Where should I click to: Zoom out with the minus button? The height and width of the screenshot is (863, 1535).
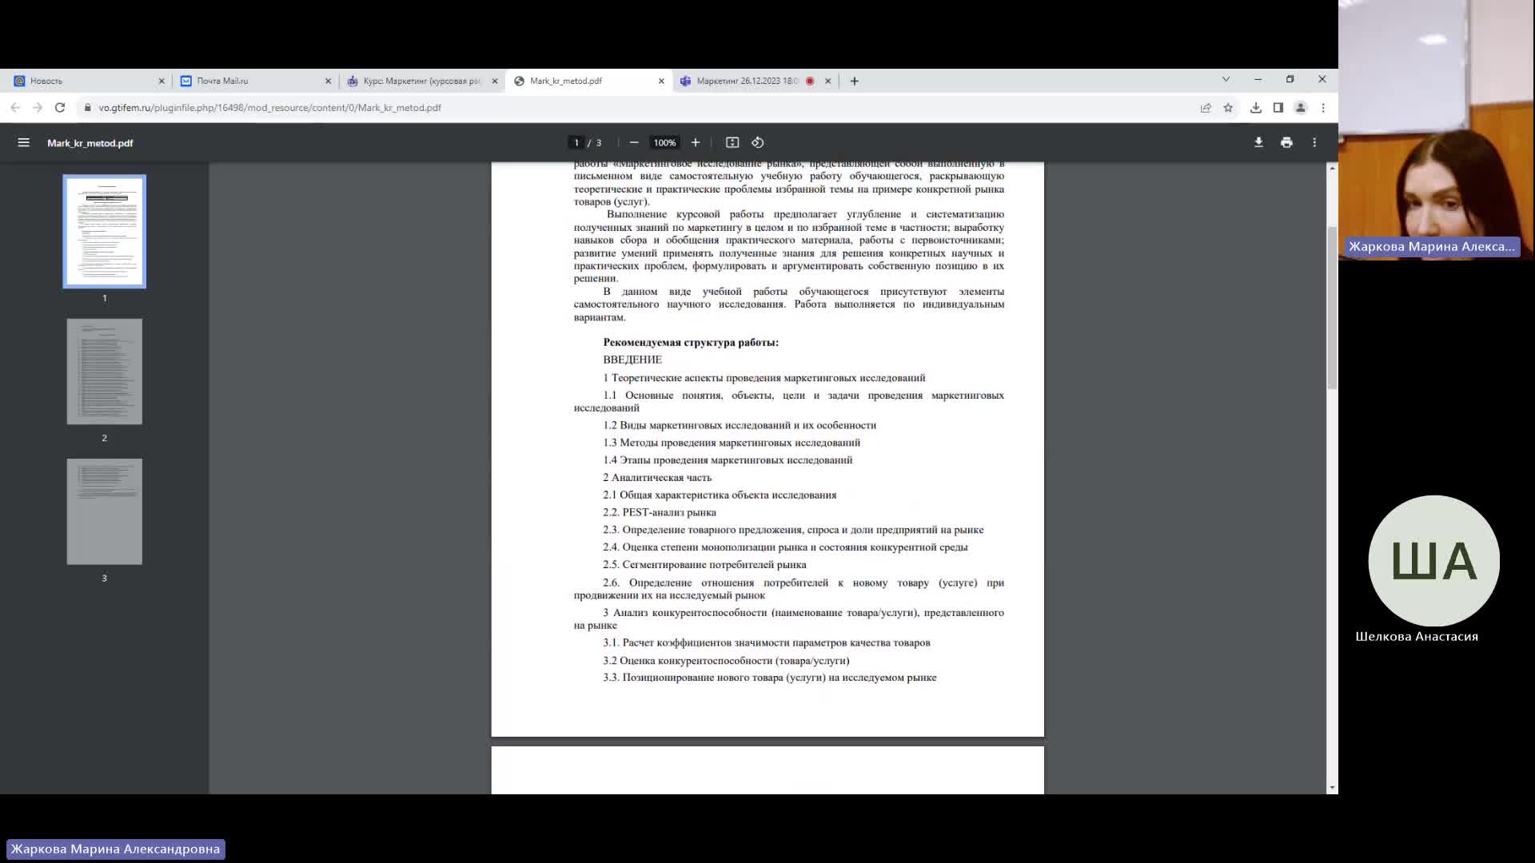point(634,142)
